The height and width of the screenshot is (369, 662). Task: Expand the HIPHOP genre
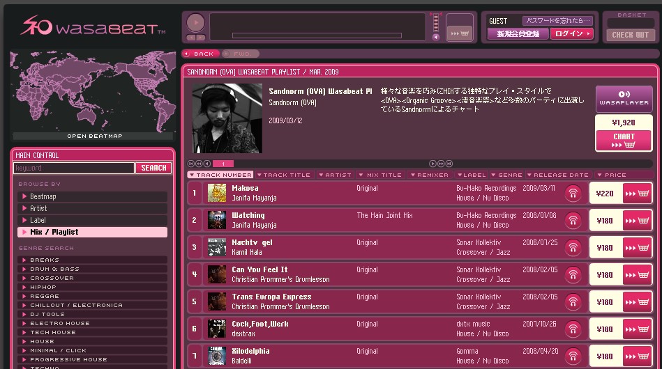point(93,287)
